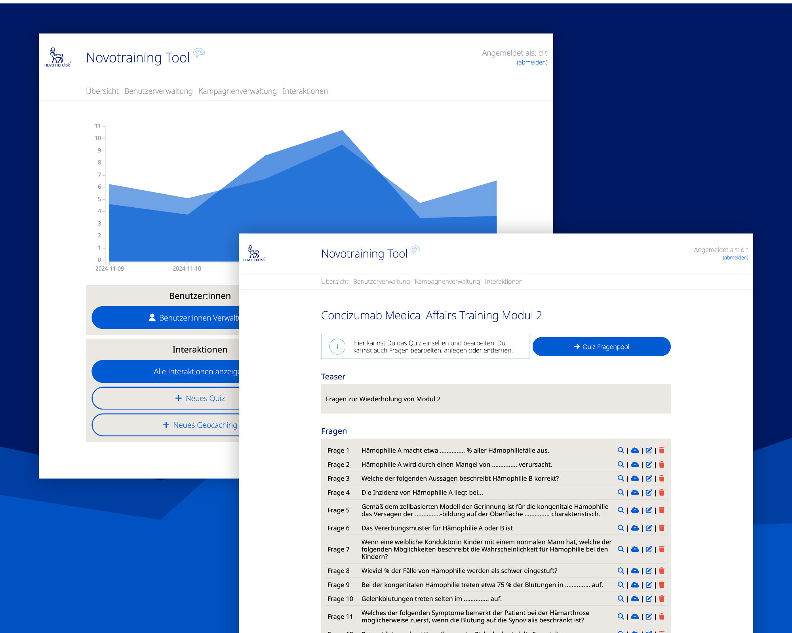Click Novotraining Tool title in front window
This screenshot has width=792, height=633.
tap(364, 254)
